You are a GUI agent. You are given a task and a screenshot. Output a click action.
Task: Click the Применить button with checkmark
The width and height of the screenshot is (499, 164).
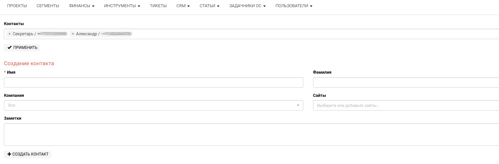coord(22,48)
